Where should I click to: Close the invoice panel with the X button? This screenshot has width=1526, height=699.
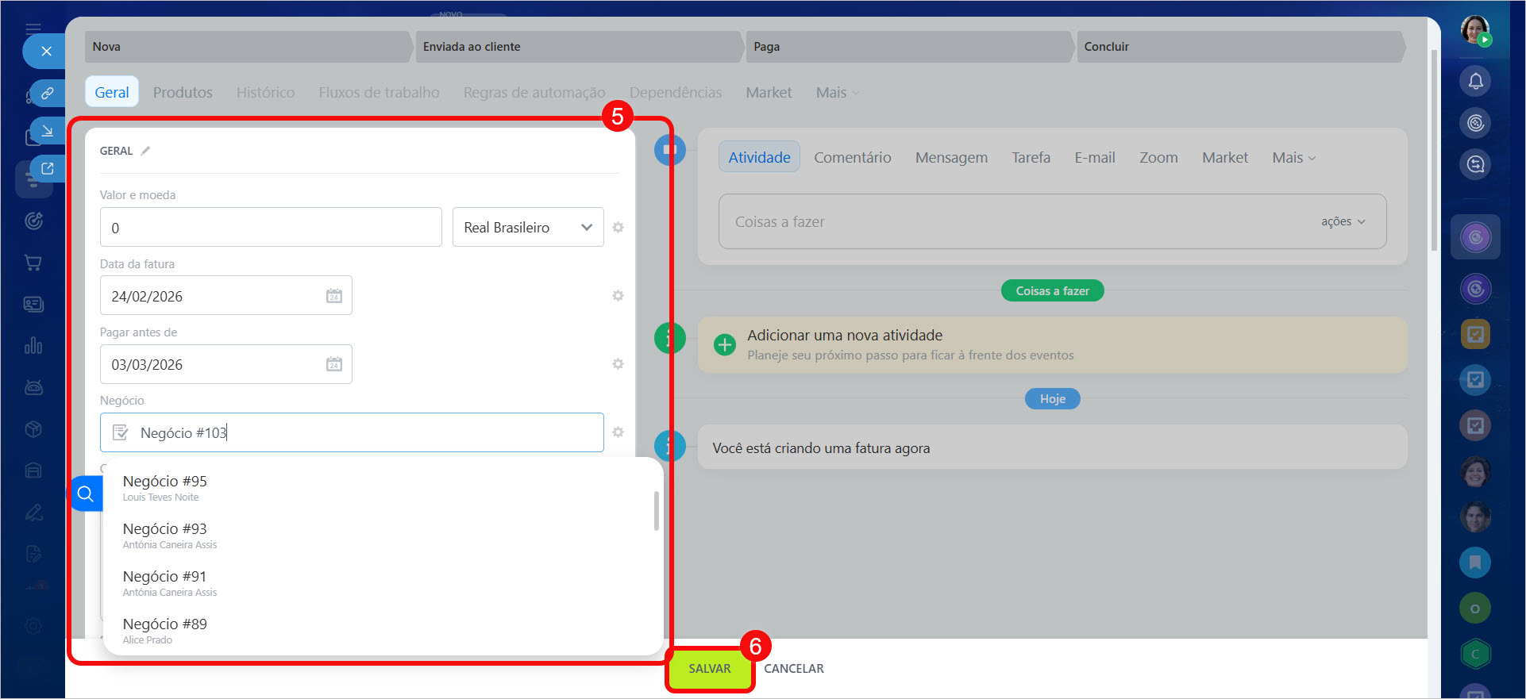point(46,52)
